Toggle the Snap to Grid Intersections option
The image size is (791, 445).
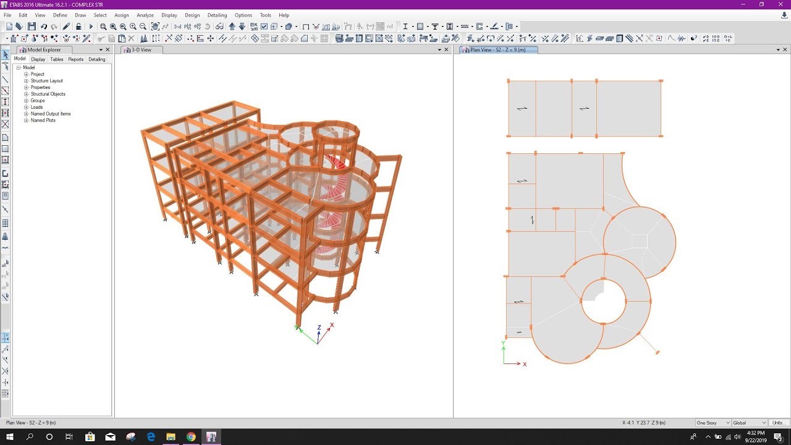4,338
